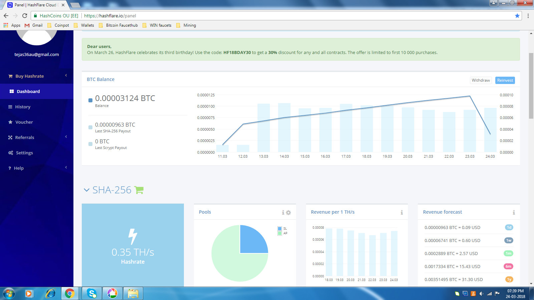Open a new Chrome tab
The image size is (534, 300).
75,5
